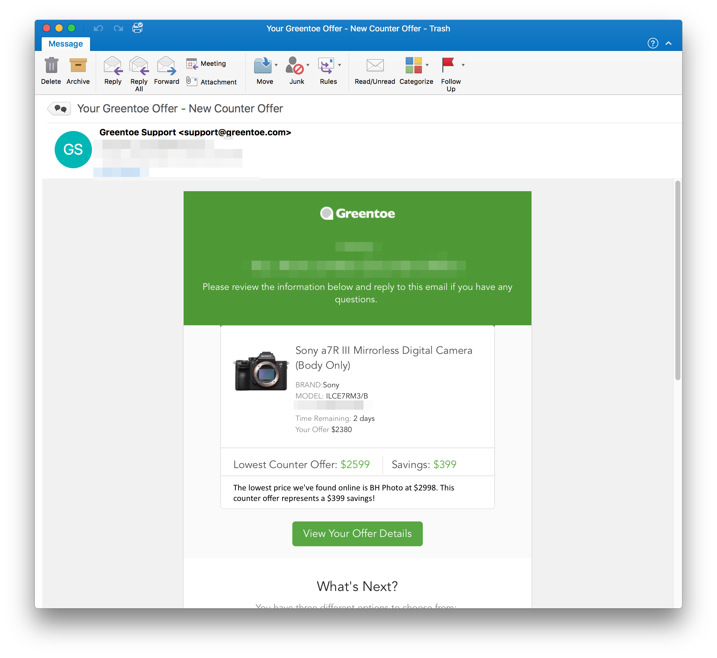The image size is (717, 658).
Task: Click the View Your Offer Details button
Action: click(x=358, y=533)
